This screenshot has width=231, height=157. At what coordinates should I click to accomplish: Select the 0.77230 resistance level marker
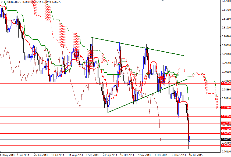[225, 122]
